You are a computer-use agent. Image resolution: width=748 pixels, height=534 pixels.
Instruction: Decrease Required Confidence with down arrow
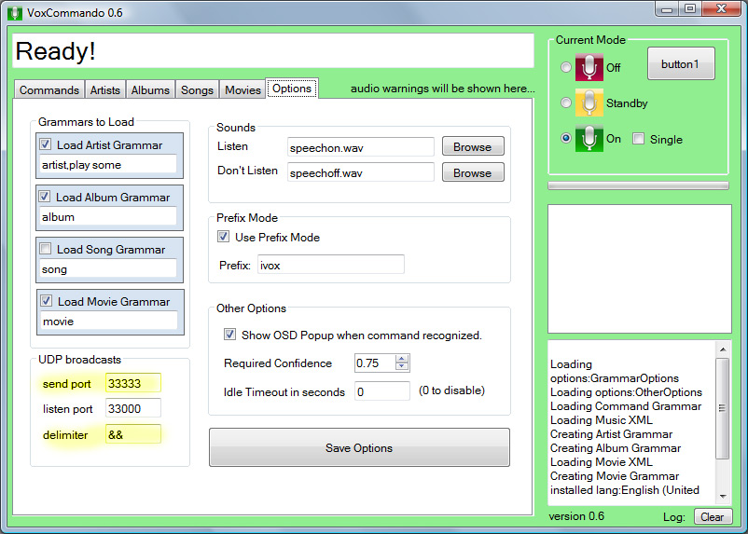point(402,366)
